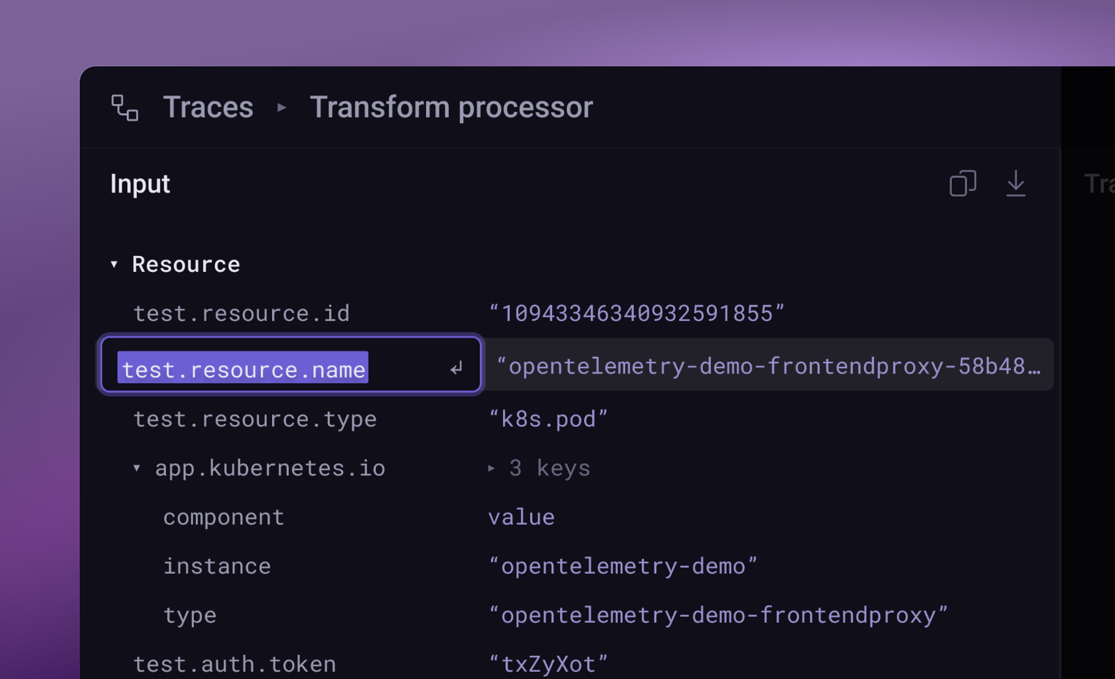This screenshot has width=1115, height=679.
Task: Click the breadcrumb separator arrow
Action: 281,108
